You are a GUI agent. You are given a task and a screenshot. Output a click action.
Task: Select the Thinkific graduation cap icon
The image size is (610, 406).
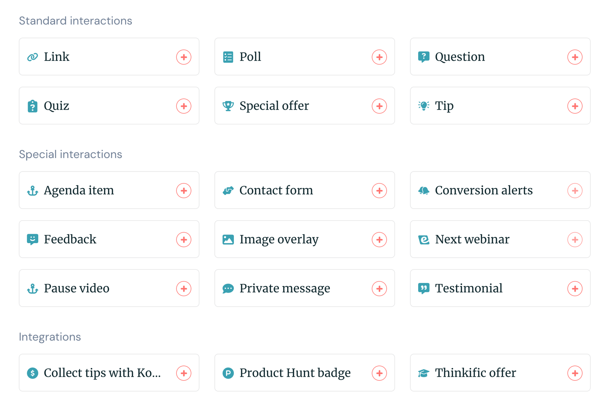424,373
